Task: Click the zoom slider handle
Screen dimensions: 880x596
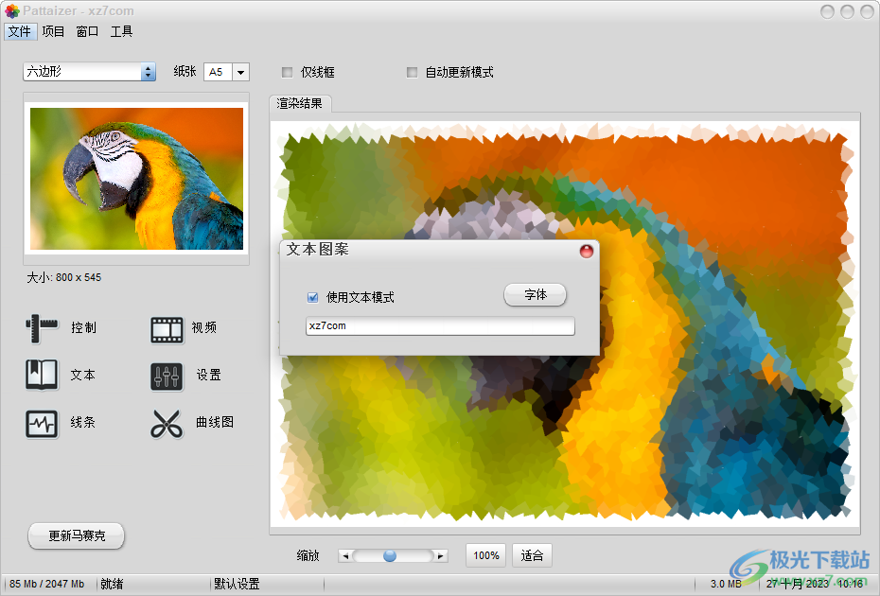Action: (x=390, y=556)
